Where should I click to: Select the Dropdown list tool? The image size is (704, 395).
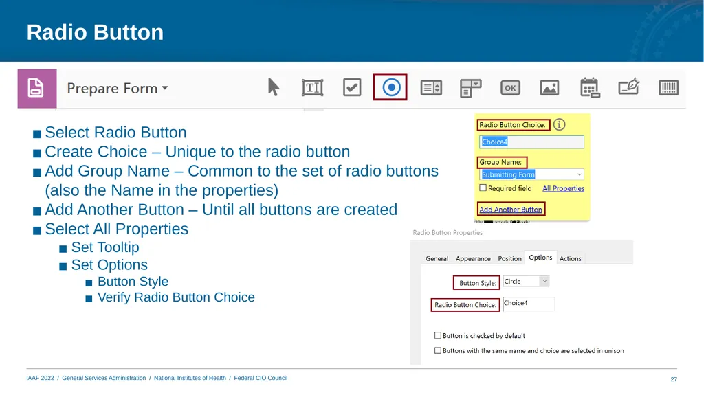(x=470, y=88)
